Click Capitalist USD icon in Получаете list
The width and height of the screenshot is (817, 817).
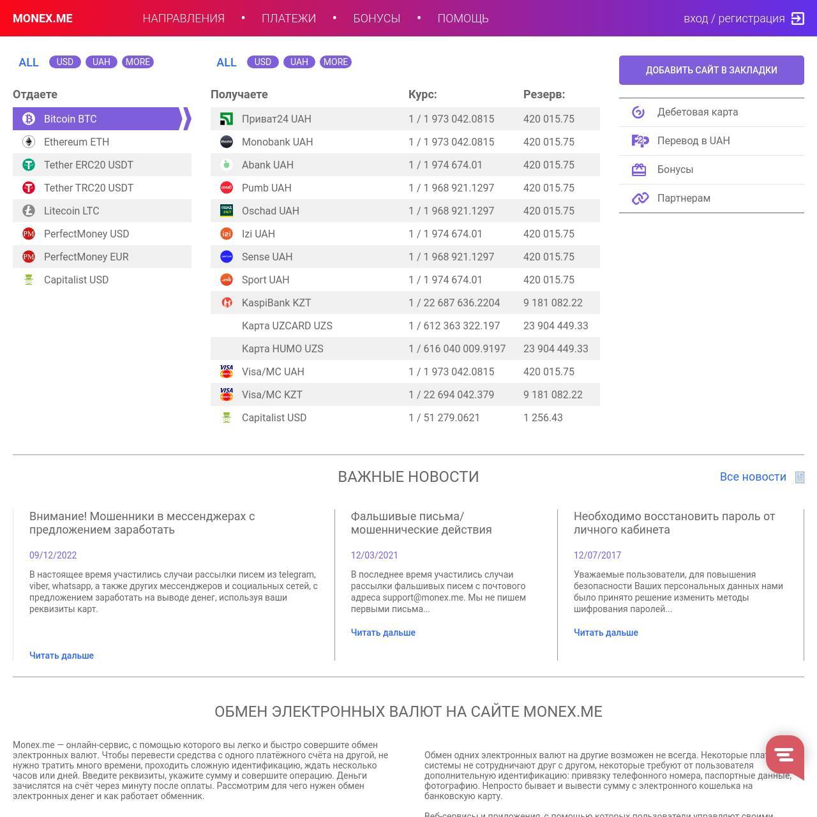tap(227, 417)
